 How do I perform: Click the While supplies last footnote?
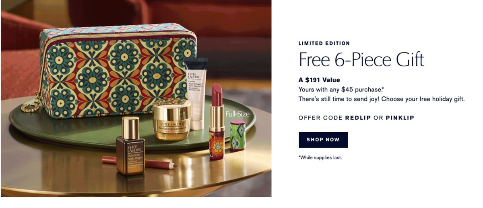click(320, 157)
